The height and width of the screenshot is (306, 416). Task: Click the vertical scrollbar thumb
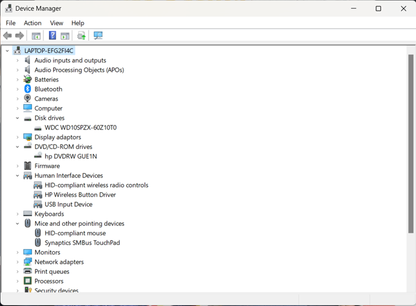pyautogui.click(x=411, y=143)
